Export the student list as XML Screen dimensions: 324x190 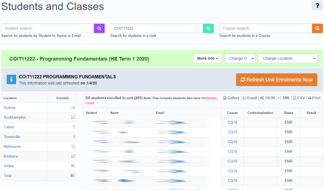coord(284,98)
